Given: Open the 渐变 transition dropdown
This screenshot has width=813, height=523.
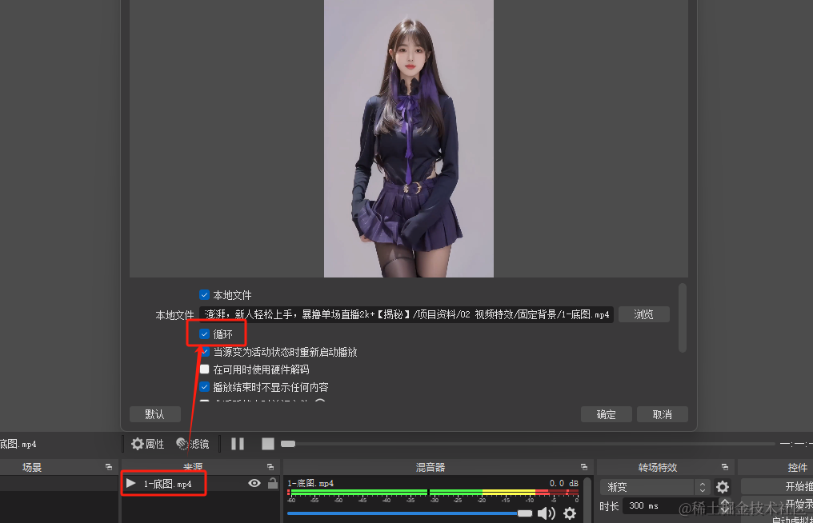Looking at the screenshot, I should click(655, 487).
